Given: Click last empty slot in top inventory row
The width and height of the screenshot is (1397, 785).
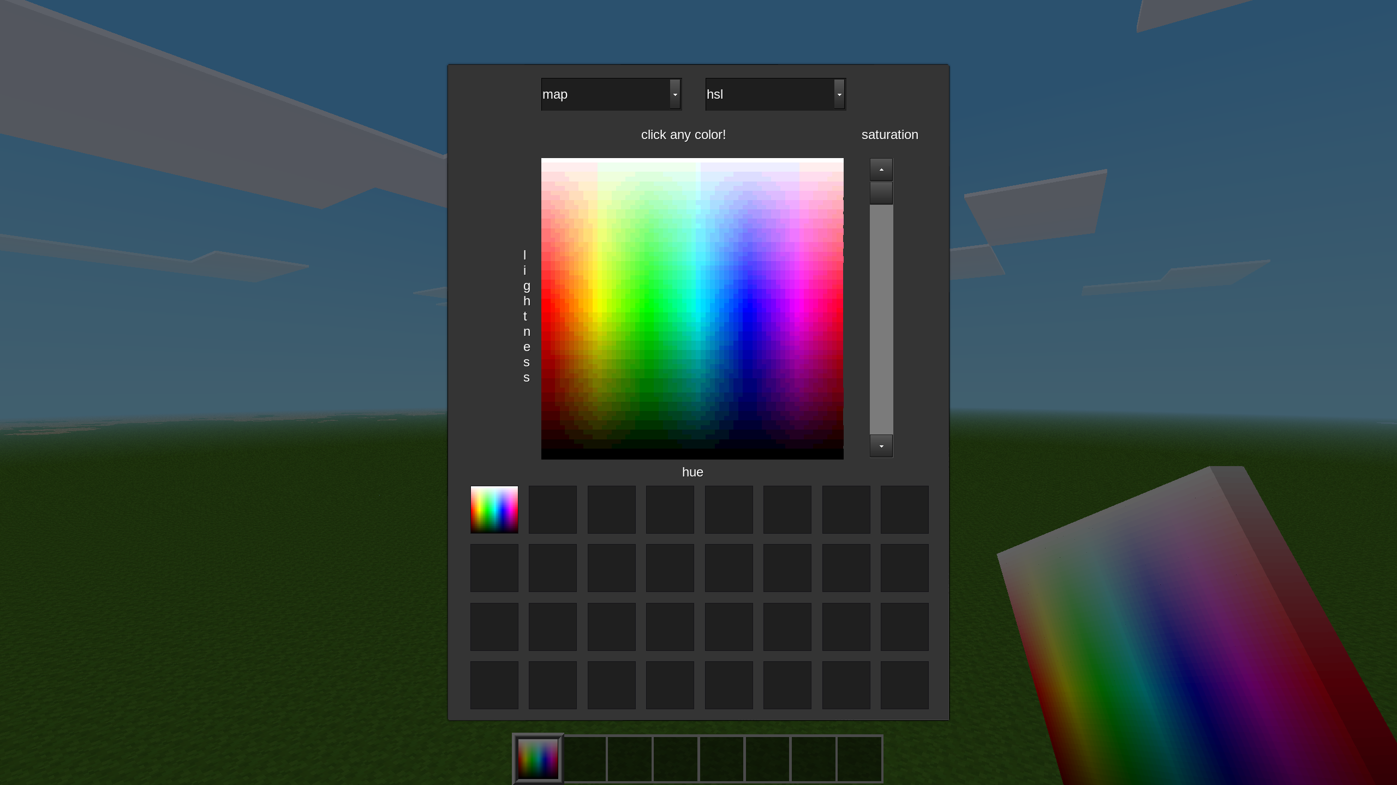Looking at the screenshot, I should (x=904, y=509).
